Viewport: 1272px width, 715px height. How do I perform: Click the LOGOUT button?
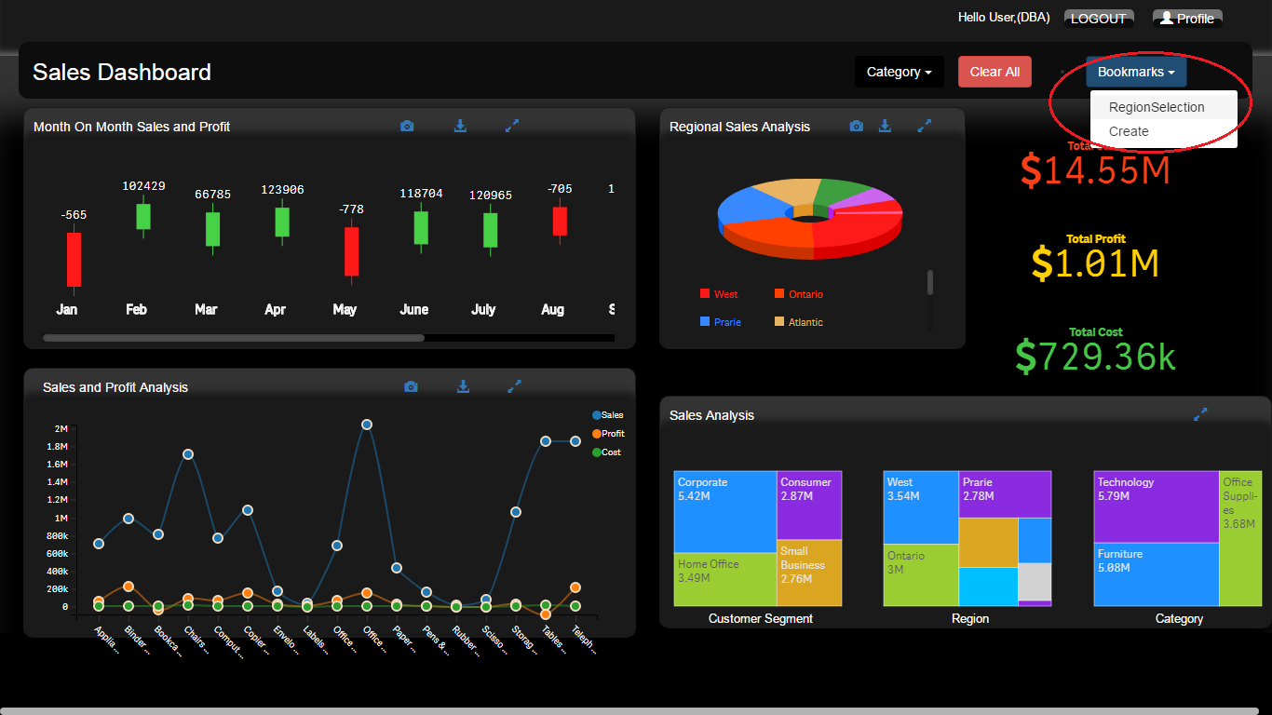click(1098, 19)
